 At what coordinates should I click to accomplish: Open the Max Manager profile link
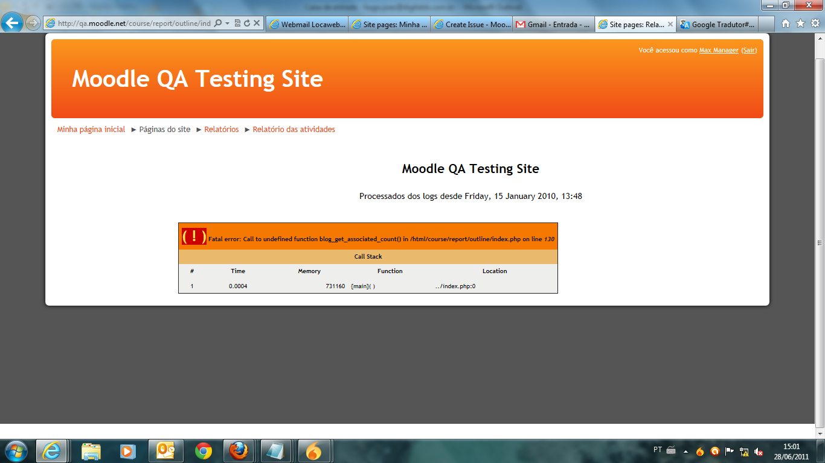pos(719,50)
